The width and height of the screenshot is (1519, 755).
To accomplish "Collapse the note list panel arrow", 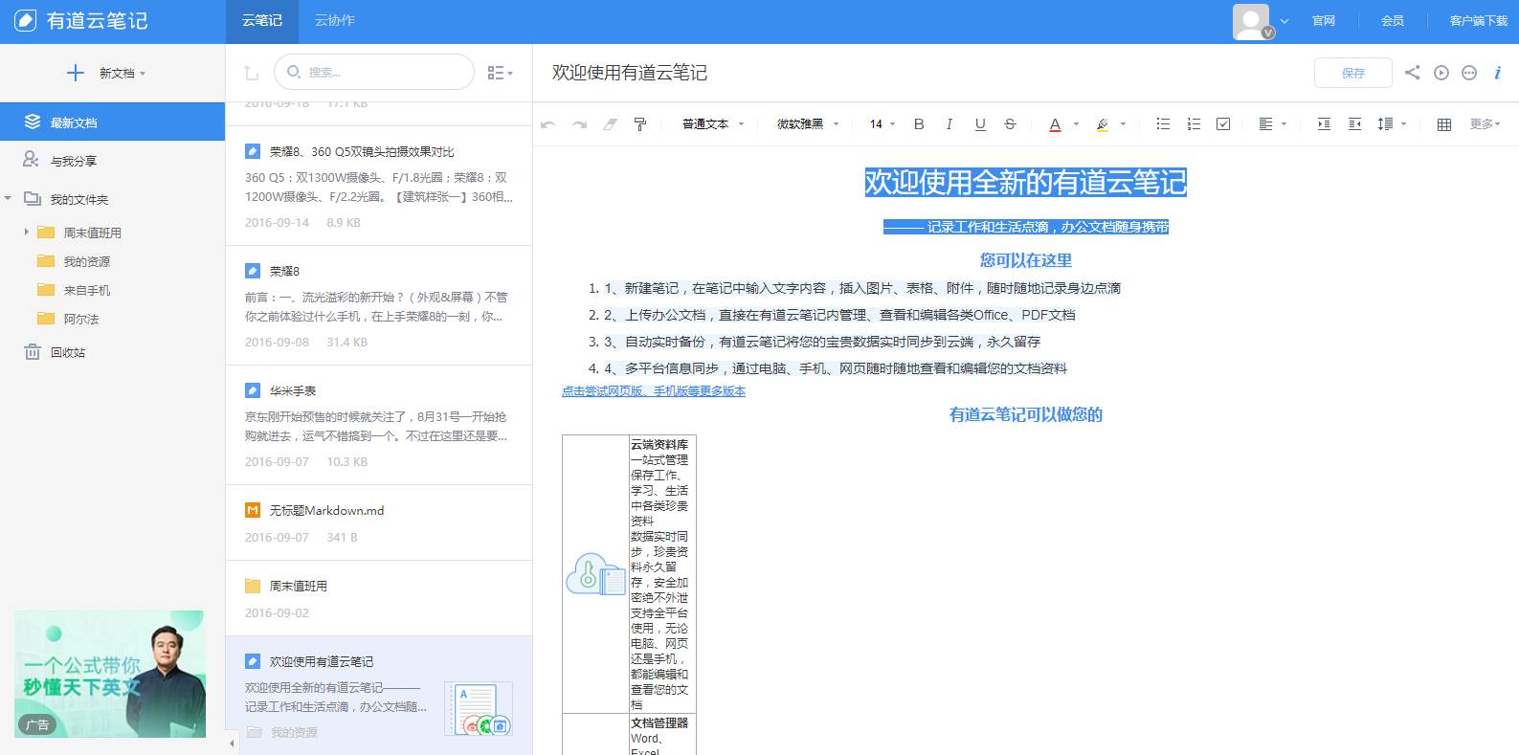I will click(x=231, y=743).
